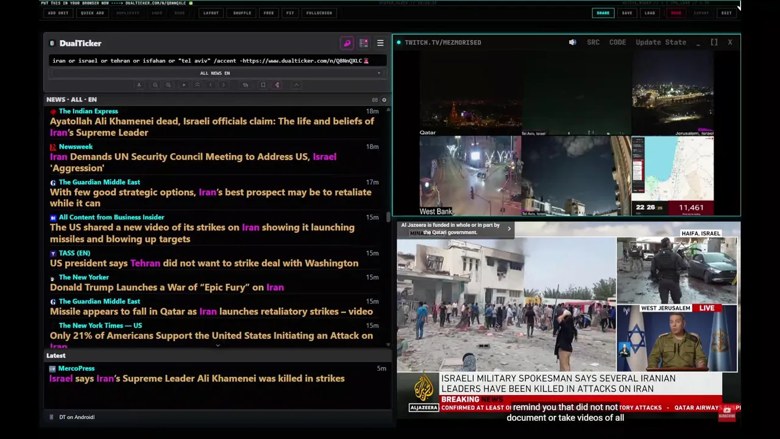Open Business Insider strikes video headline
The image size is (780, 439).
(x=202, y=233)
